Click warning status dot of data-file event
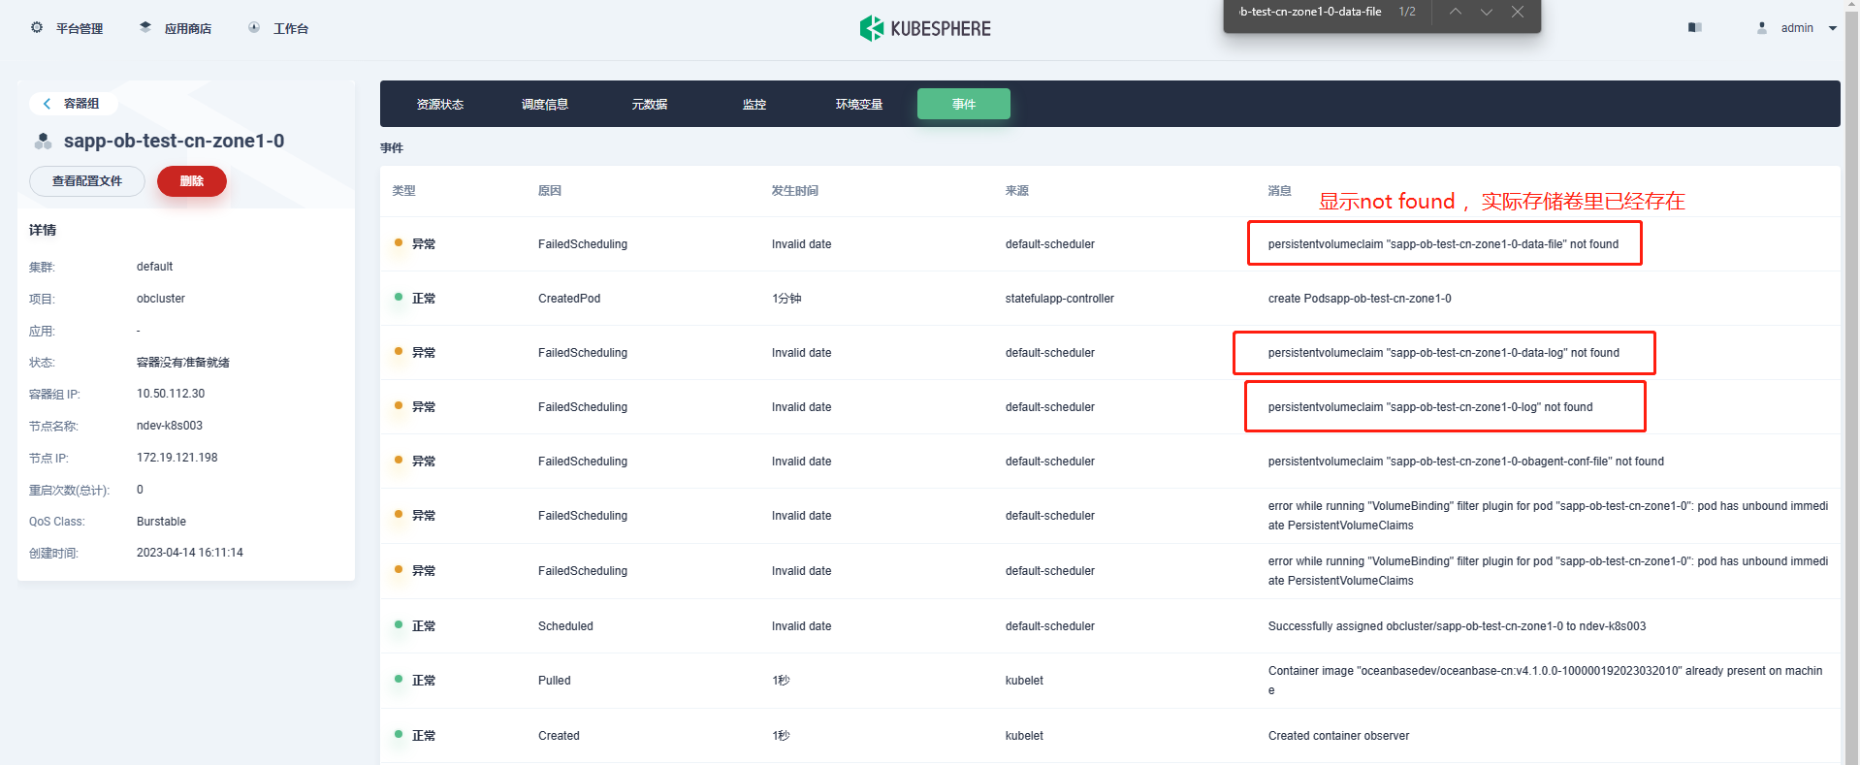The height and width of the screenshot is (765, 1860). point(399,242)
